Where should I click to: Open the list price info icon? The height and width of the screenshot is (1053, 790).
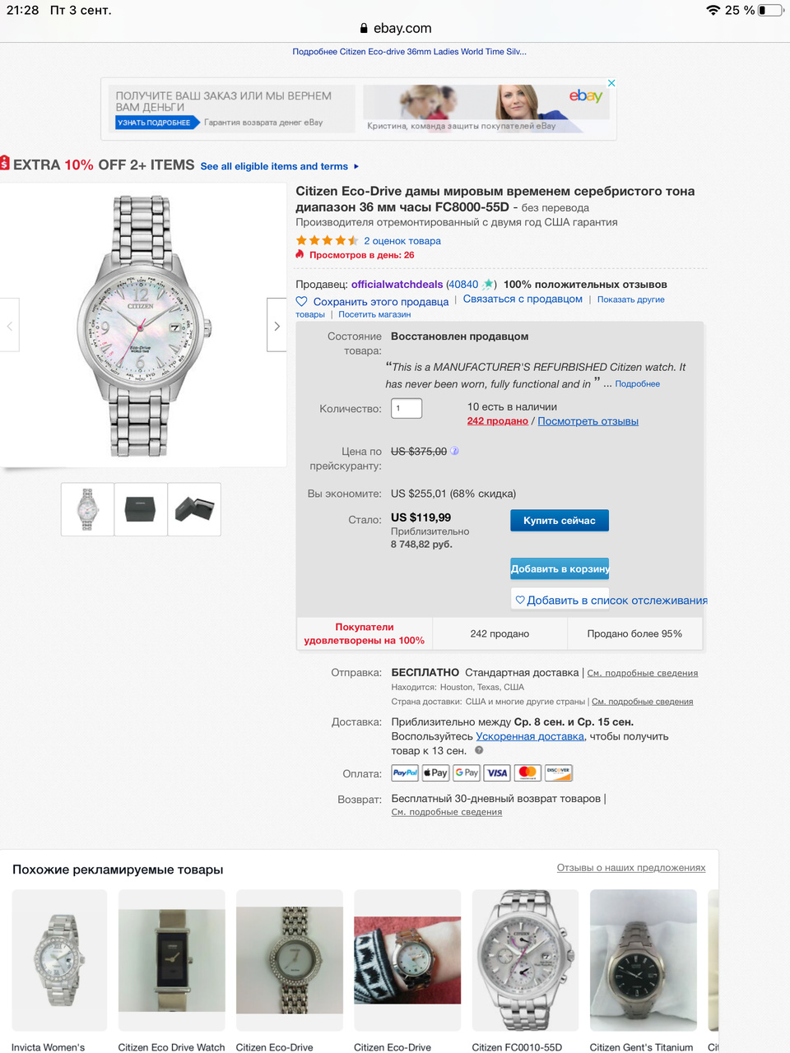point(454,451)
